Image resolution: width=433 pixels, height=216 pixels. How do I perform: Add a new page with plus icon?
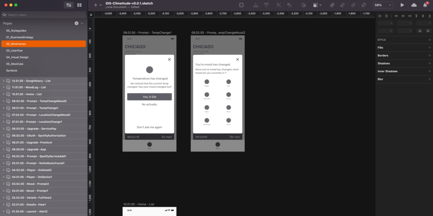point(77,24)
